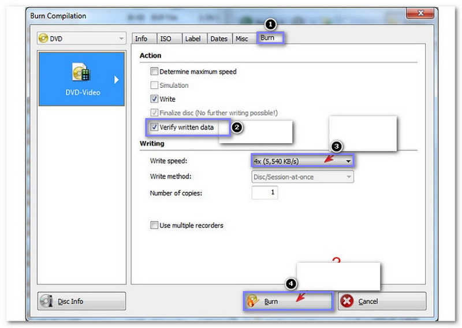Click the red X icon on Cancel
The width and height of the screenshot is (462, 328).
click(347, 301)
